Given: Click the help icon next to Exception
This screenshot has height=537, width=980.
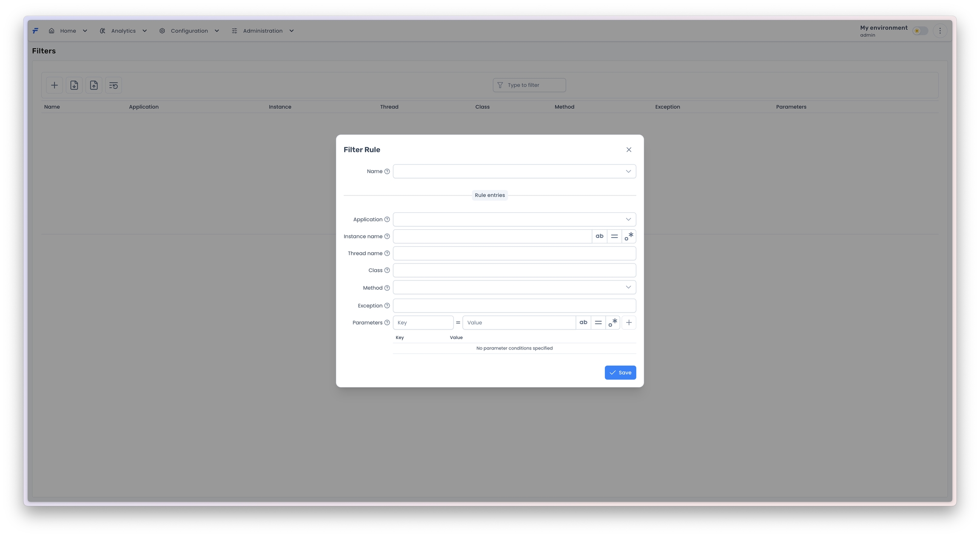Looking at the screenshot, I should [x=387, y=306].
